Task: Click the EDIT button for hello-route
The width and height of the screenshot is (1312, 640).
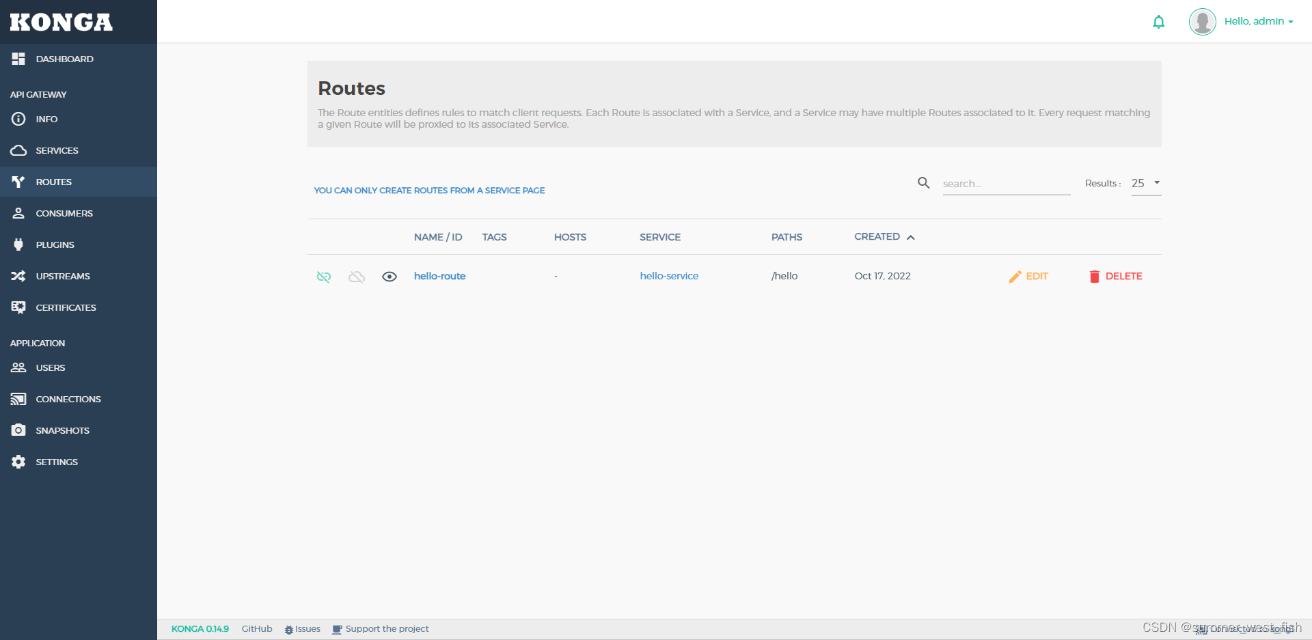Action: pos(1028,276)
